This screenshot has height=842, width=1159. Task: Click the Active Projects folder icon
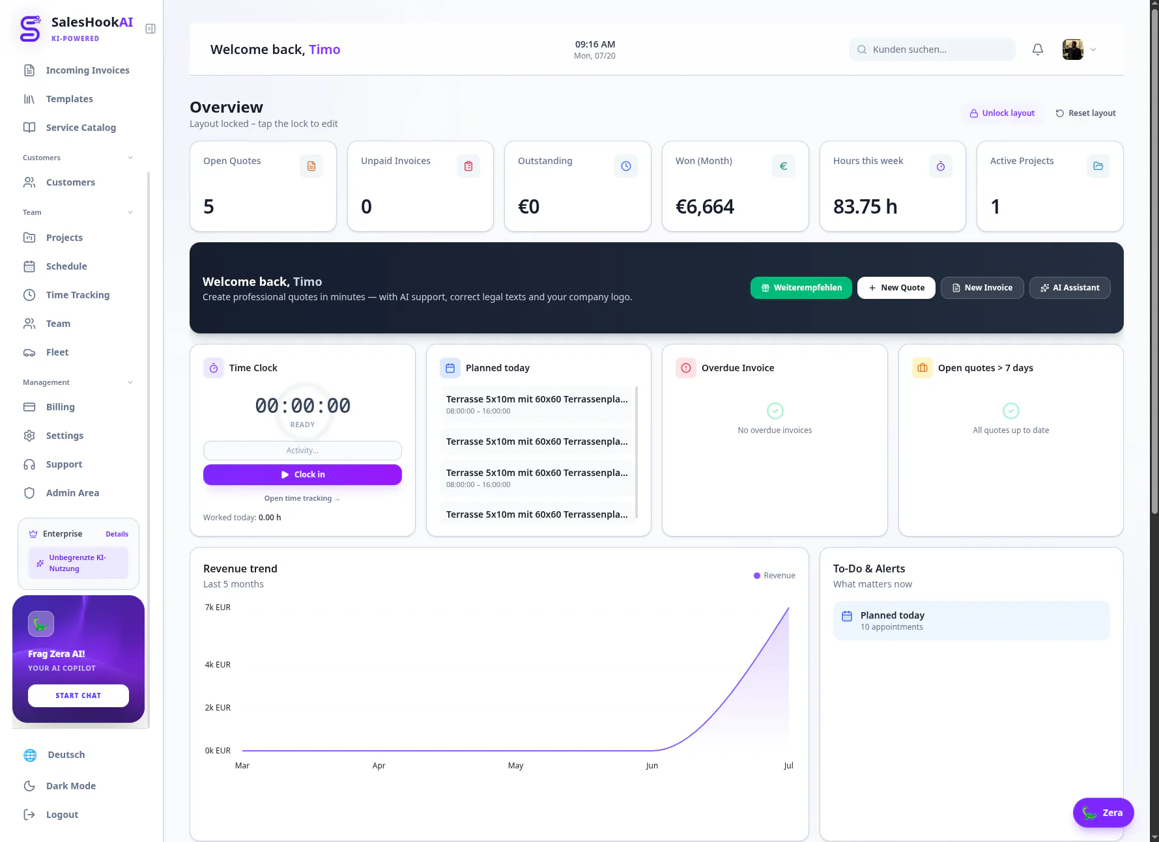pyautogui.click(x=1098, y=166)
